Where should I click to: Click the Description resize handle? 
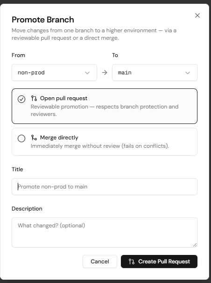[195, 245]
